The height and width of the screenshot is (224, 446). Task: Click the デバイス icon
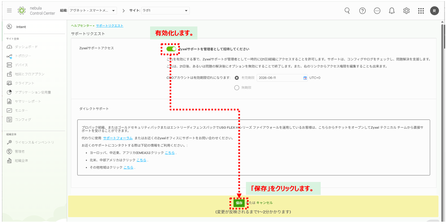click(9, 65)
